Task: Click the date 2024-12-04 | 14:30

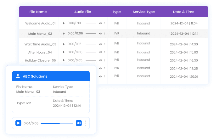Action: tap(184, 44)
